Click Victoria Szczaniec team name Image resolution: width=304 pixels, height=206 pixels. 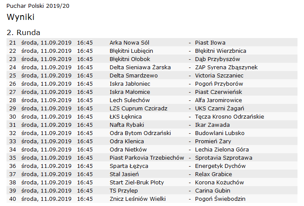point(219,76)
